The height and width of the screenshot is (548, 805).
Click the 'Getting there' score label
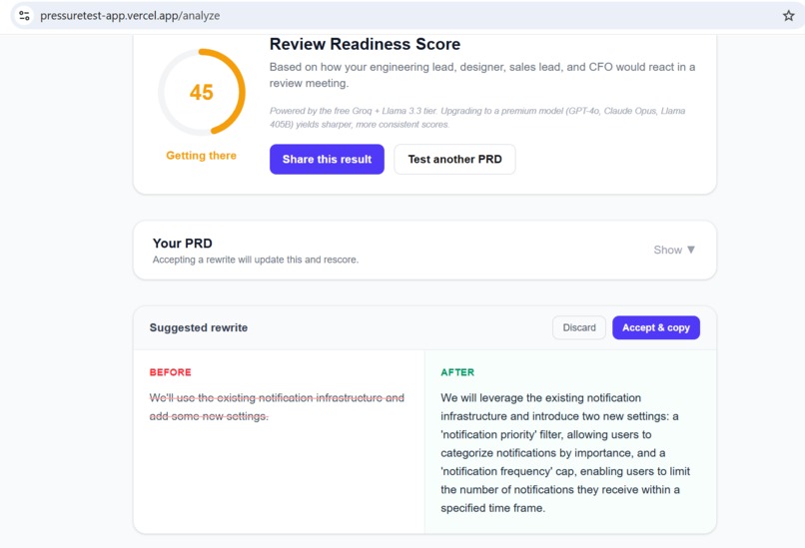202,156
